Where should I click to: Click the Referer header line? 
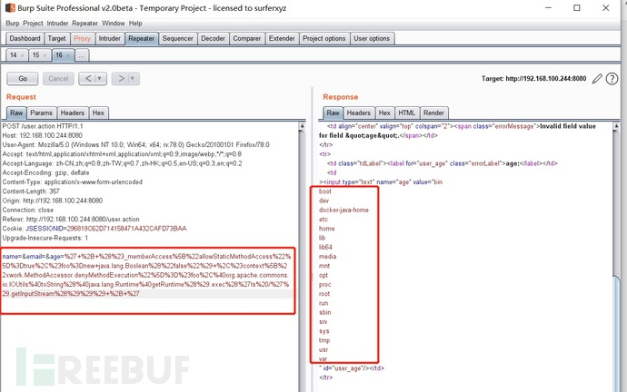click(71, 220)
